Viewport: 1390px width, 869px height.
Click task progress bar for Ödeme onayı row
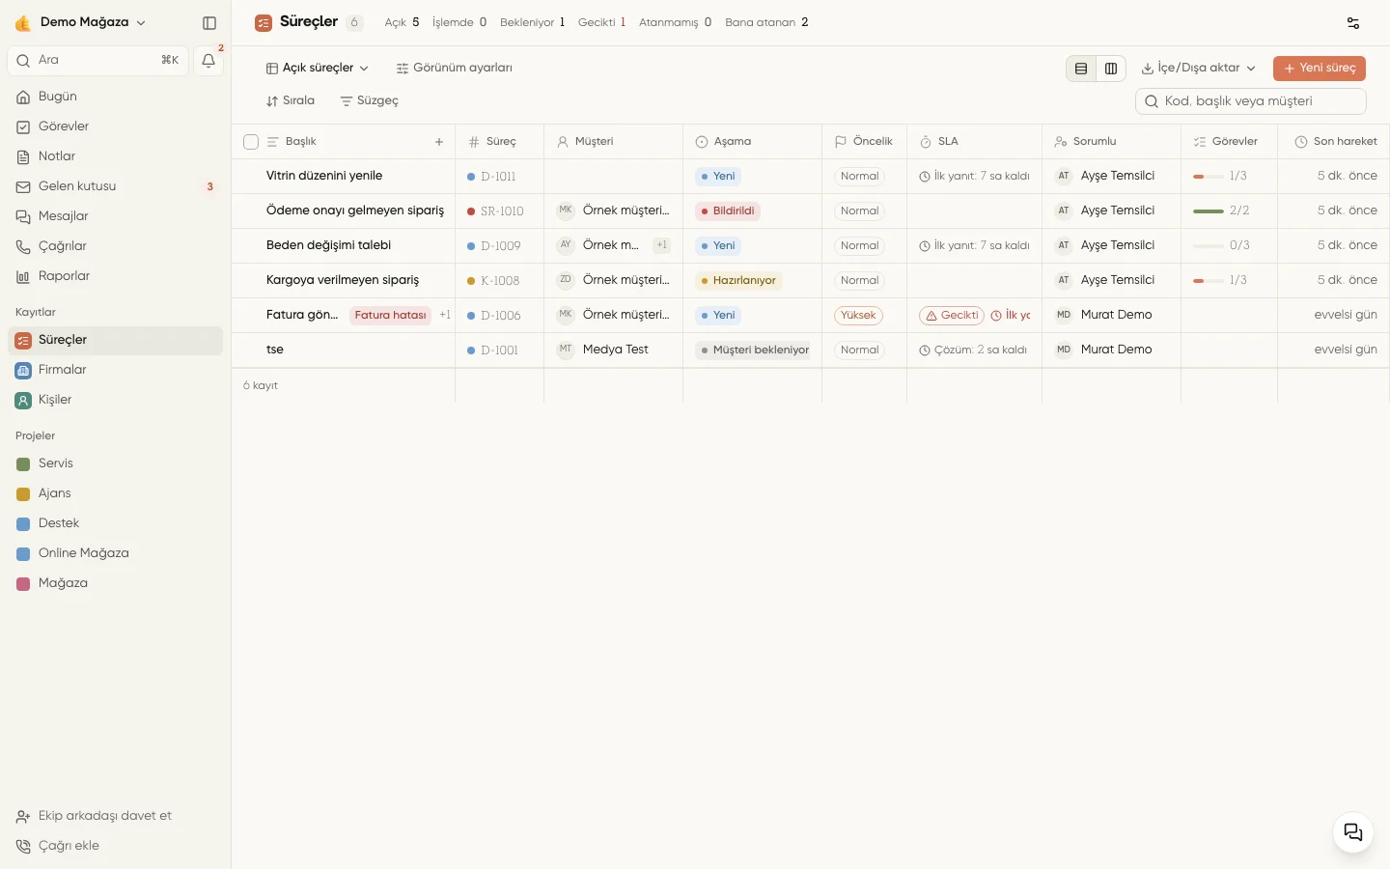coord(1209,211)
